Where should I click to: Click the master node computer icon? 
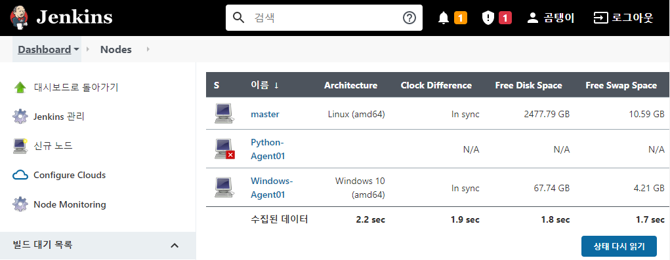tap(224, 114)
